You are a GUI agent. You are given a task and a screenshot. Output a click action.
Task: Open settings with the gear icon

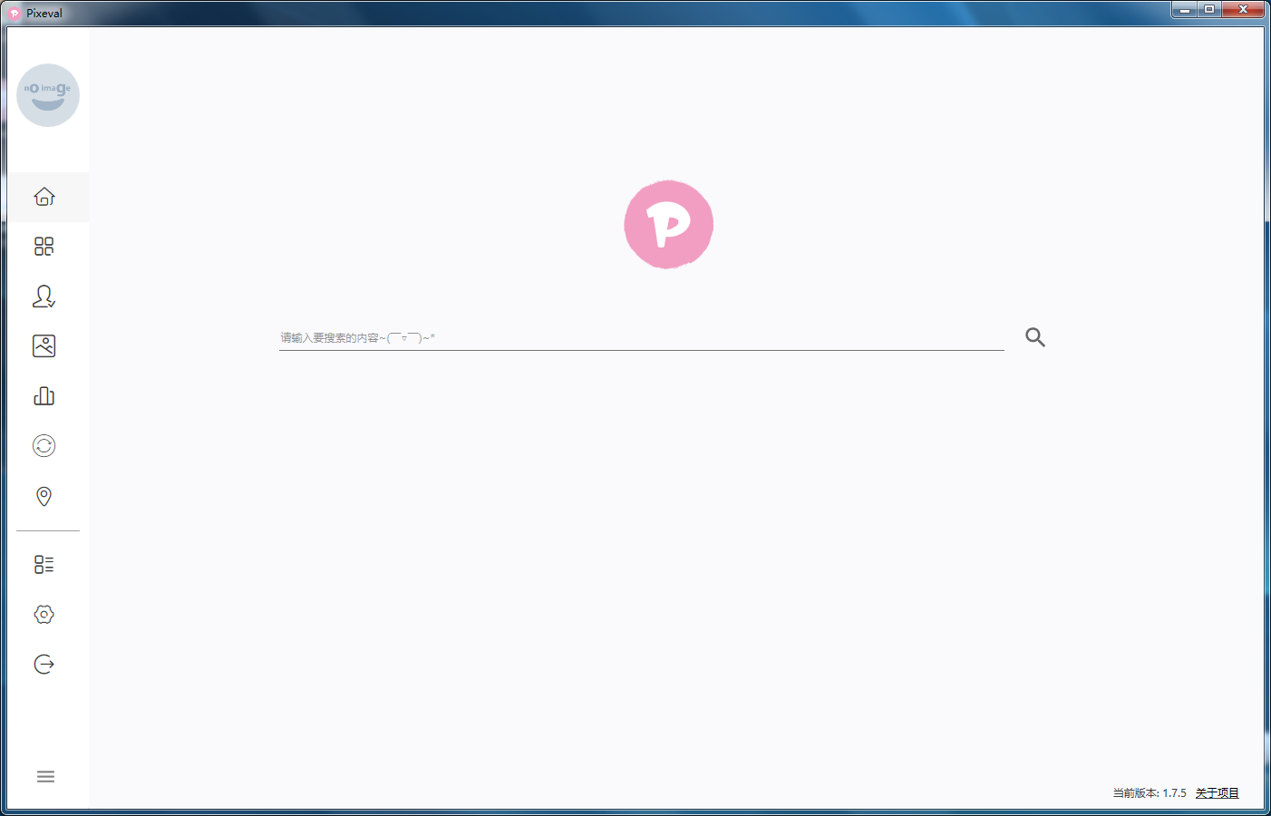[x=44, y=615]
